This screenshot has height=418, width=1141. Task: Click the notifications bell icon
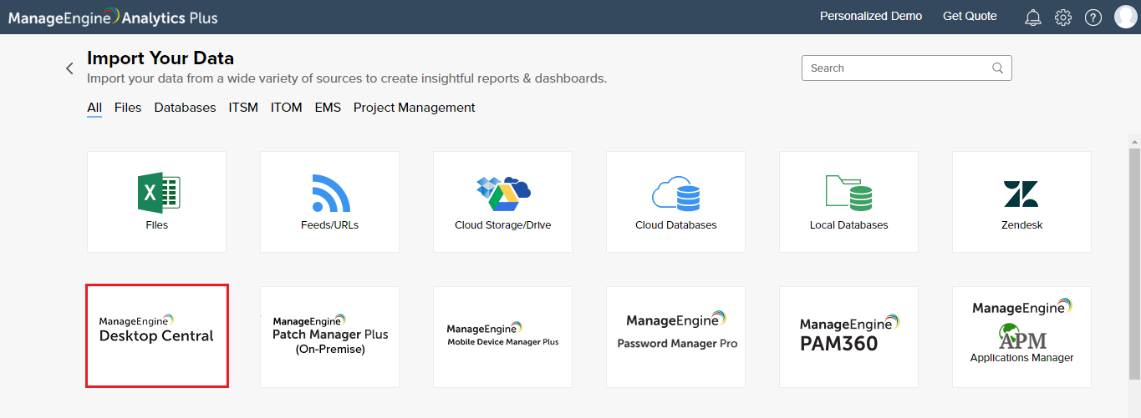pos(1033,18)
